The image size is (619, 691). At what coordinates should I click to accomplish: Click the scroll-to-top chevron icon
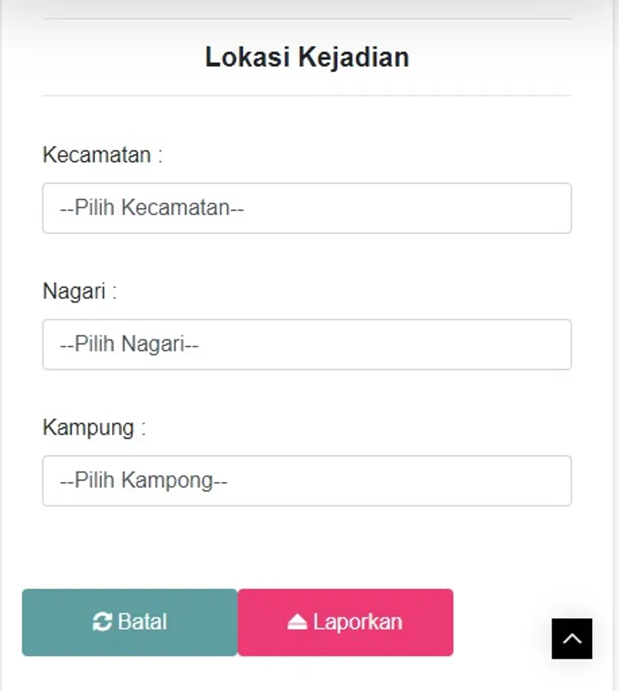point(572,639)
